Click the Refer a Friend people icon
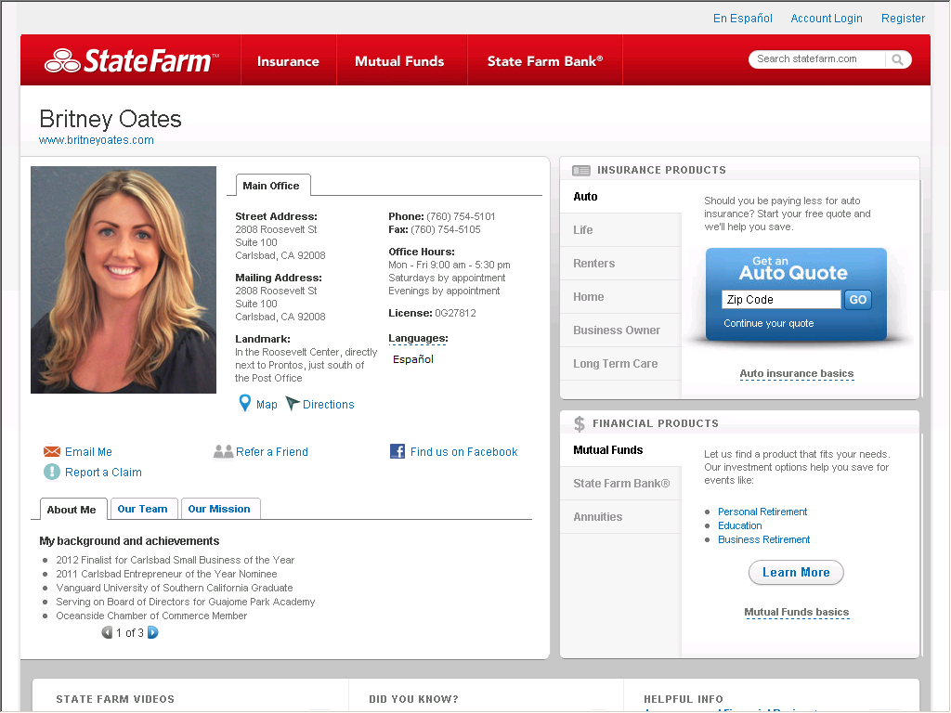Image resolution: width=951 pixels, height=713 pixels. 223,452
